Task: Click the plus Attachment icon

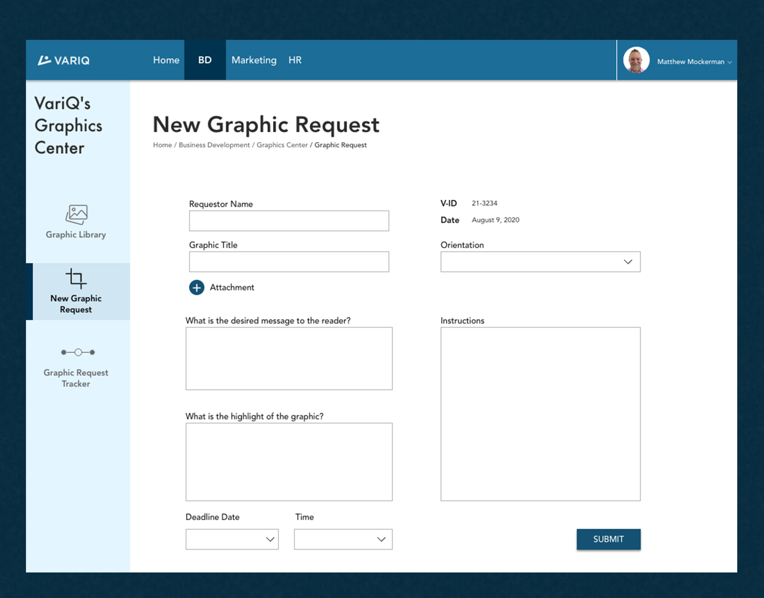Action: pos(196,287)
